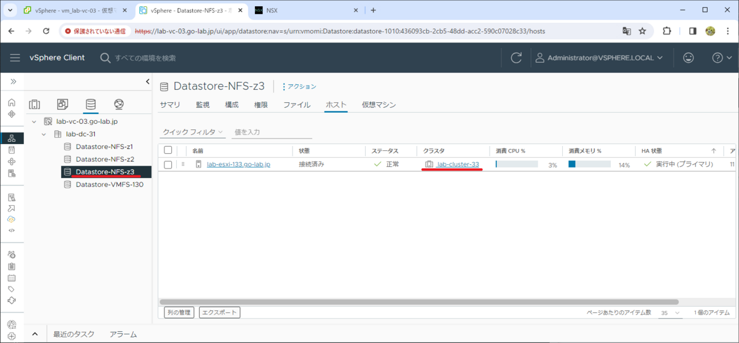Switch to the 権限 tab

[260, 105]
